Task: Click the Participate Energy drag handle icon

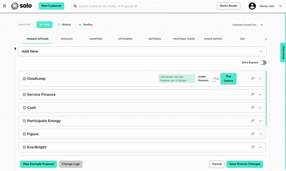Action: [x=24, y=121]
